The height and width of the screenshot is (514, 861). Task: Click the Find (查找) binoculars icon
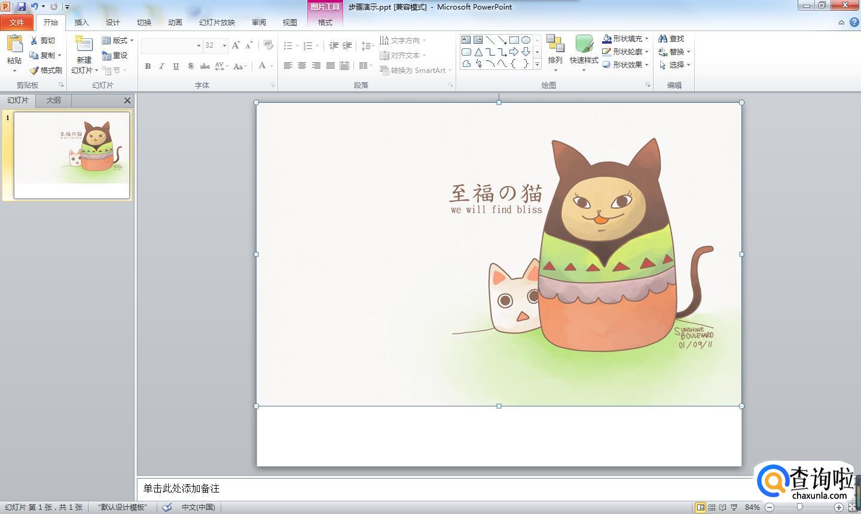pyautogui.click(x=662, y=39)
